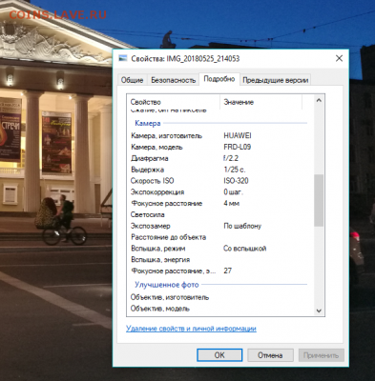Open Удаление свойств и личной информации link
This screenshot has width=375, height=381.
tap(191, 329)
